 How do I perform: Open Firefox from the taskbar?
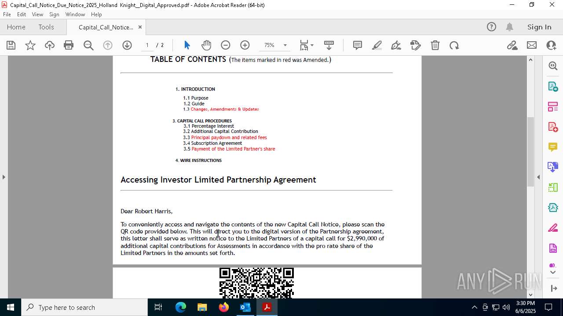pos(224,307)
